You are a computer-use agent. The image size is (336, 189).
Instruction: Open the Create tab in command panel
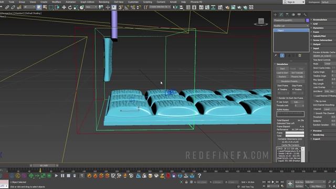click(275, 15)
